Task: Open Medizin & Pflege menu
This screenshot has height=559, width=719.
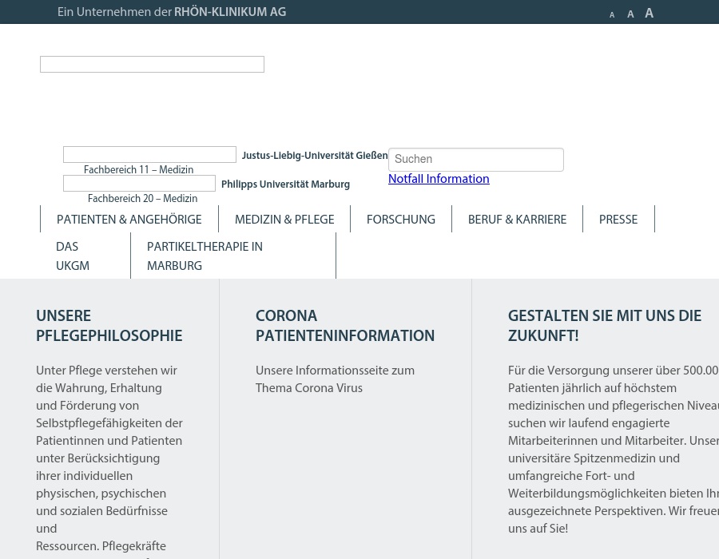Action: point(284,220)
